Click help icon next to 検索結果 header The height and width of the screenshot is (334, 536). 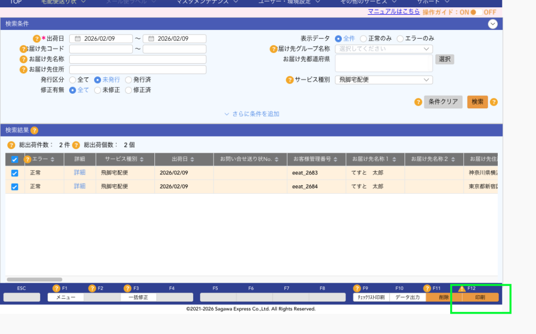click(35, 130)
